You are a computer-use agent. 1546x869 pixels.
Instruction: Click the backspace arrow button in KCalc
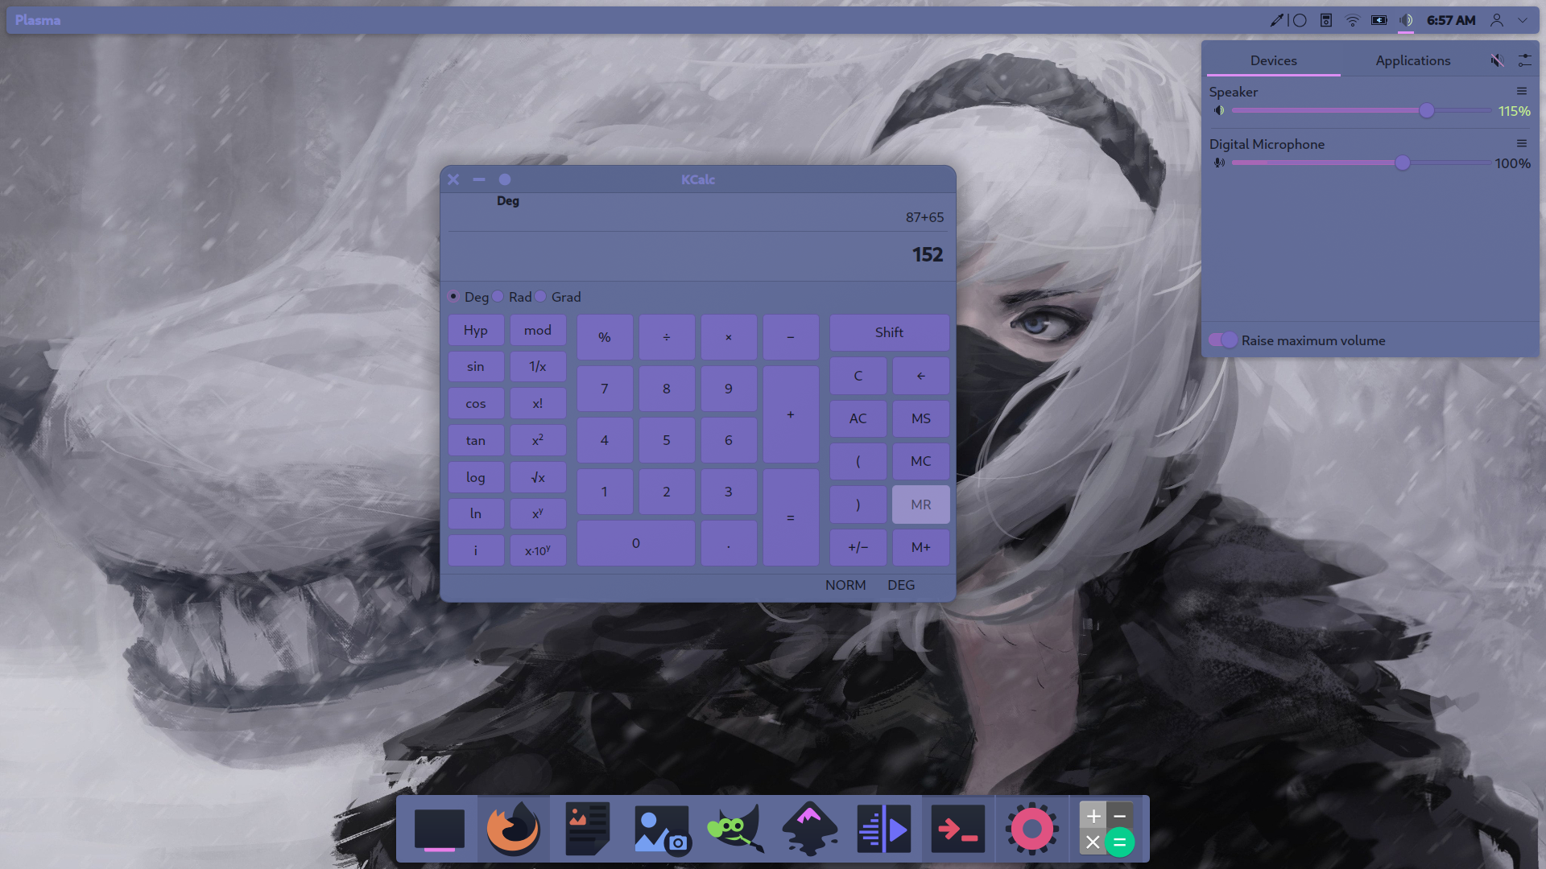pyautogui.click(x=921, y=376)
